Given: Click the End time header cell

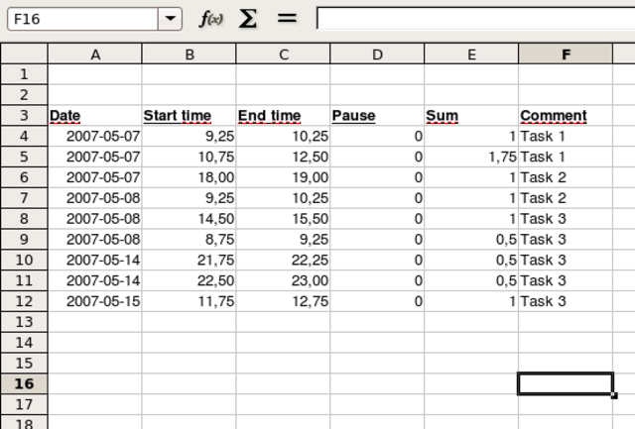Looking at the screenshot, I should (x=283, y=116).
